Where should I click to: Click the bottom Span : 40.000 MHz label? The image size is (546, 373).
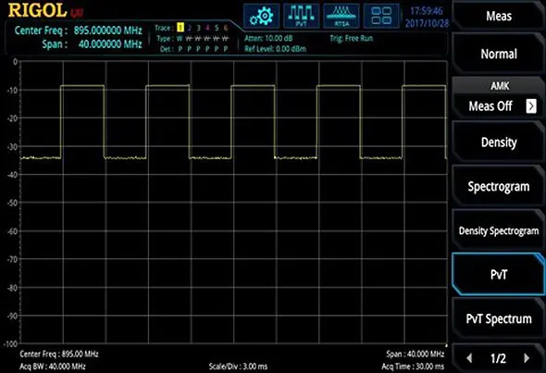pyautogui.click(x=416, y=354)
